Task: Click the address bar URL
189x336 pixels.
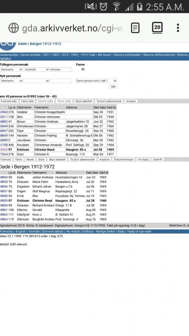Action: tap(73, 28)
